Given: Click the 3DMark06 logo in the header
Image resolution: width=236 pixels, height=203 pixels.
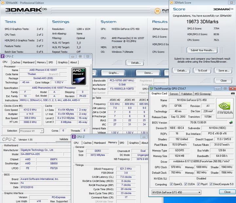Looking at the screenshot, I should [x=25, y=10].
